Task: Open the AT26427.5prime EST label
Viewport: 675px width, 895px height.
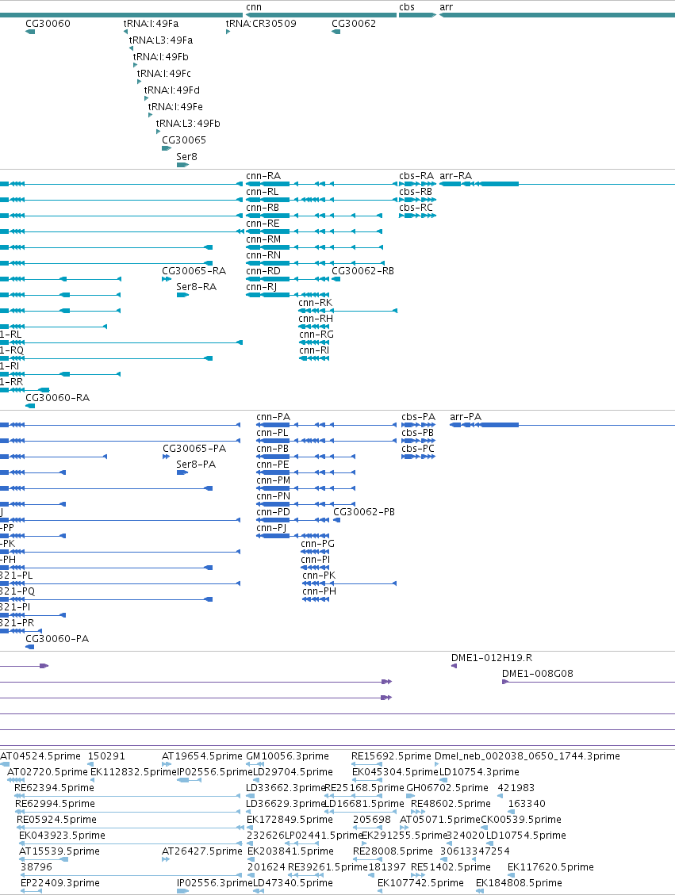Action: [202, 851]
